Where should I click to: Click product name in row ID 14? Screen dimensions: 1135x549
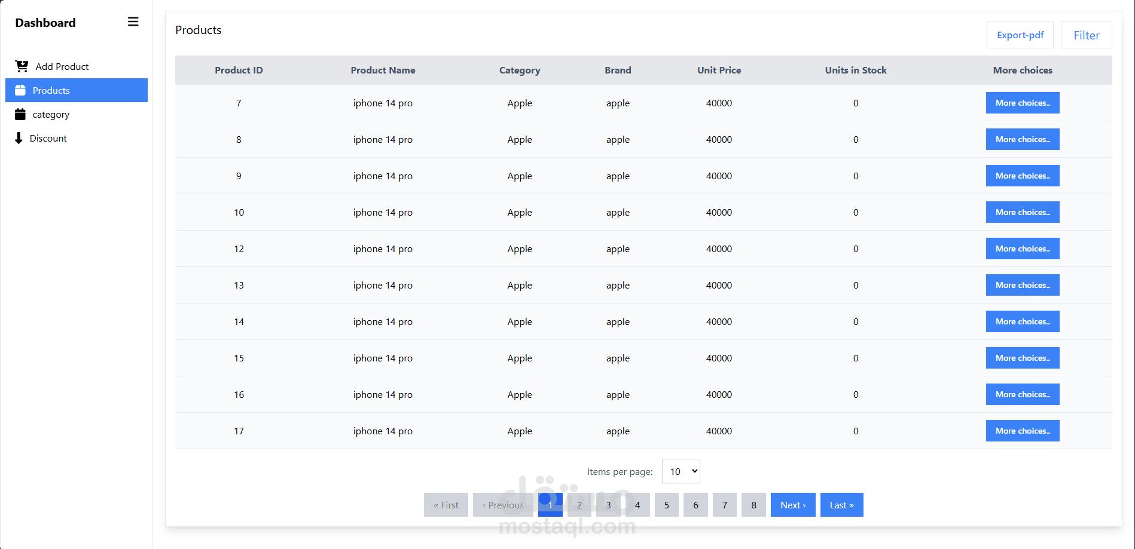(x=383, y=321)
